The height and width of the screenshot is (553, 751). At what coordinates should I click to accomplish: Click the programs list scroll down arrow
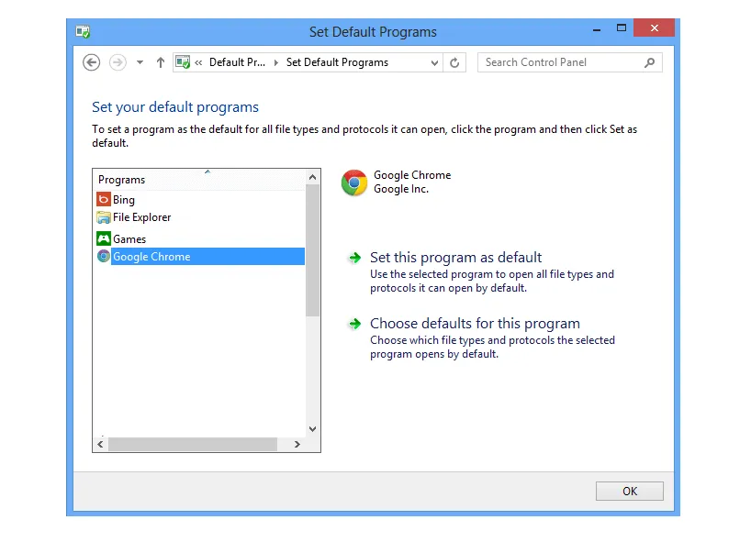(313, 429)
